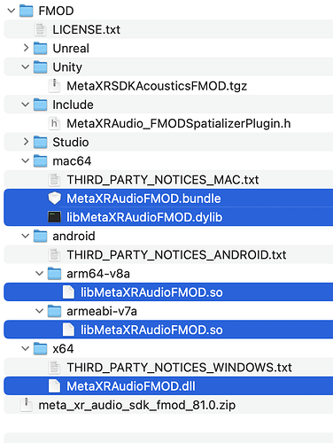The image size is (333, 443).
Task: Select the FMOD folder name
Action: pos(56,12)
